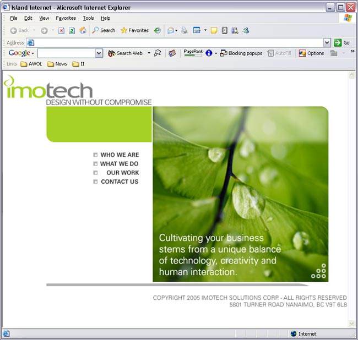This screenshot has height=340, width=358.
Task: Click the blue page info icon
Action: (x=209, y=53)
